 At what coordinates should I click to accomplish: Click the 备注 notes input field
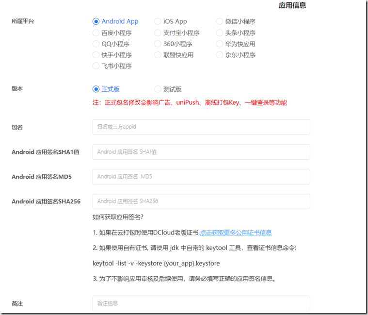click(201, 303)
